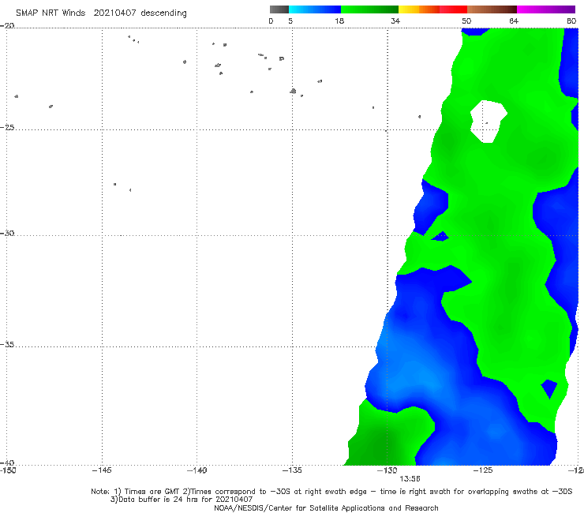Click the 'SMAP NRT Winds 20210407 descending' title
The width and height of the screenshot is (584, 513).
click(x=101, y=13)
